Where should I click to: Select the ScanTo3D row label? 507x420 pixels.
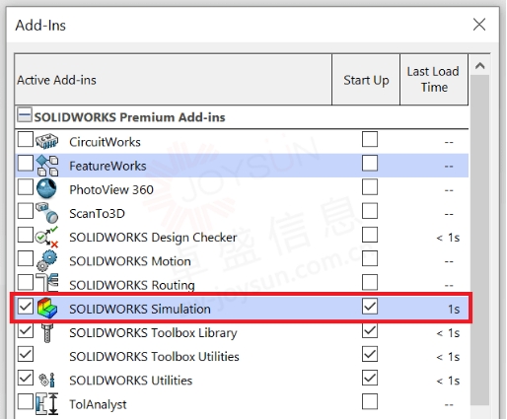[x=98, y=214]
